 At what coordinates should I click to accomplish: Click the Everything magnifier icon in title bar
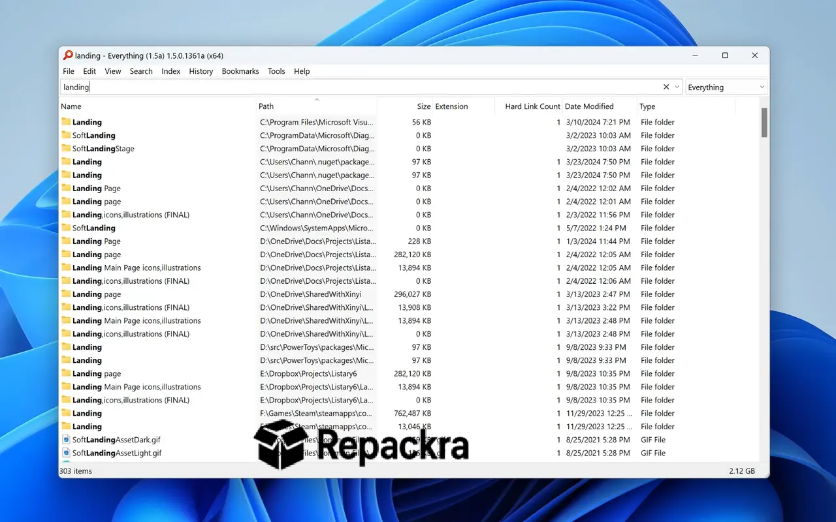pyautogui.click(x=68, y=55)
